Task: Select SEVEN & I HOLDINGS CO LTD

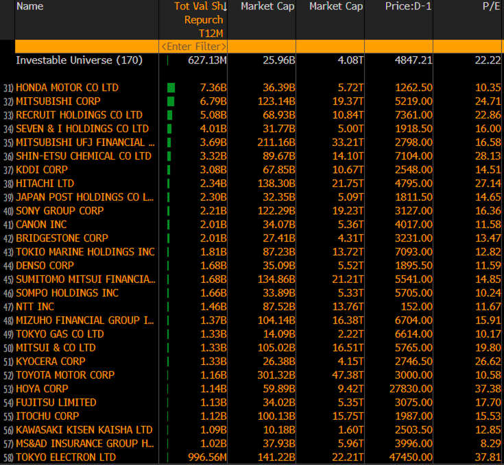Action: coord(82,129)
